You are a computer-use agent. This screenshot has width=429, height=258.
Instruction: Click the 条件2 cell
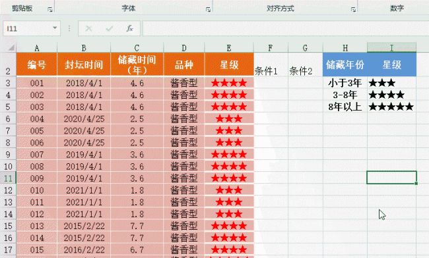point(306,64)
